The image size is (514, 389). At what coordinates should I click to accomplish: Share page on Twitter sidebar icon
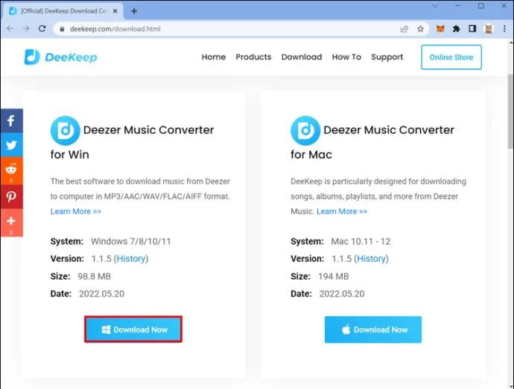point(11,145)
